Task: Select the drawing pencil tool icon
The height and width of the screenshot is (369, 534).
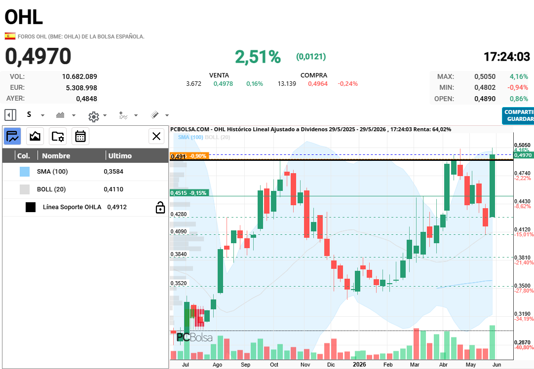Action: tap(154, 115)
